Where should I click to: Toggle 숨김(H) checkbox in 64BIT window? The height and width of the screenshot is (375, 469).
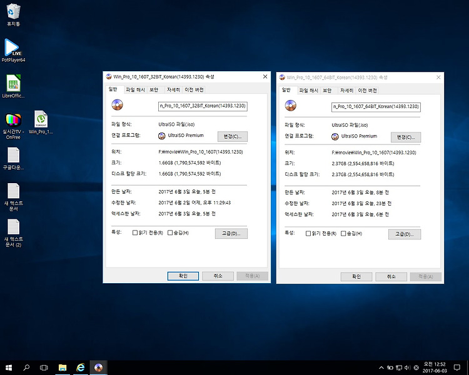343,234
